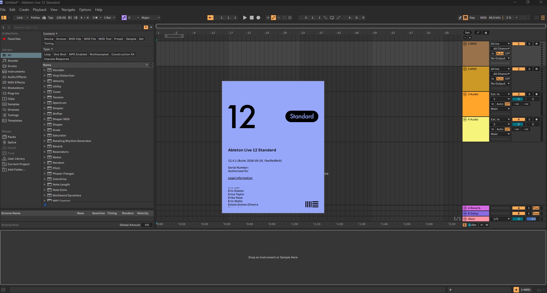Jump to the previous locator arrow
This screenshot has height=293, width=547.
(465, 38)
